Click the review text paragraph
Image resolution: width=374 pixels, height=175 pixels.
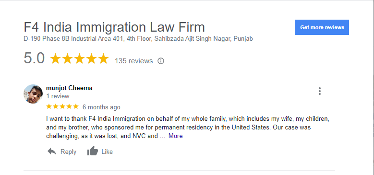pos(188,128)
